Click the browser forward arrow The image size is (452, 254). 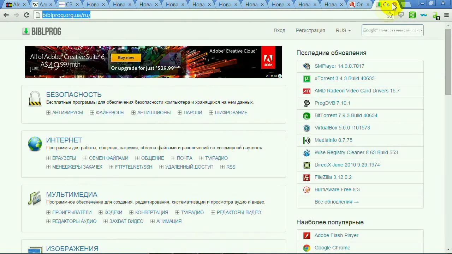pyautogui.click(x=16, y=15)
